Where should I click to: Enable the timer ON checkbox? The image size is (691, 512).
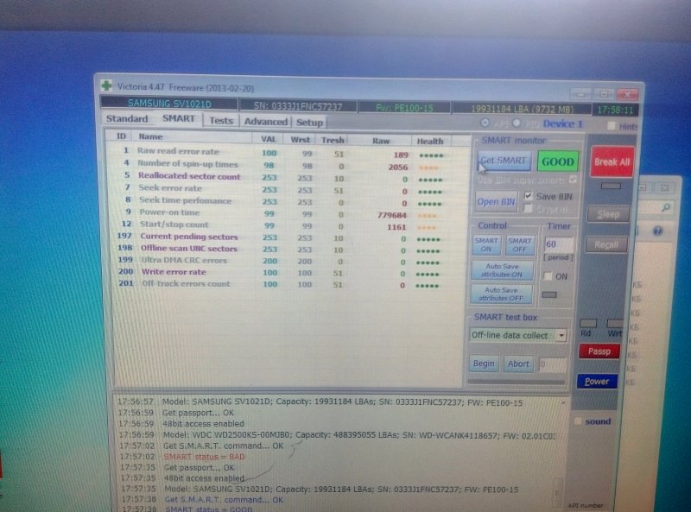click(548, 275)
